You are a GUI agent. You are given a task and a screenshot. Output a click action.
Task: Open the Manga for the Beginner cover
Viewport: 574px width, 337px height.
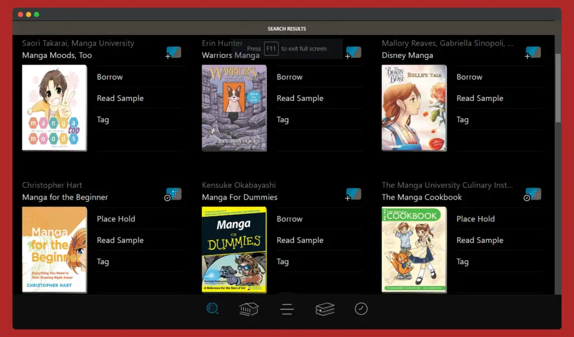click(54, 250)
